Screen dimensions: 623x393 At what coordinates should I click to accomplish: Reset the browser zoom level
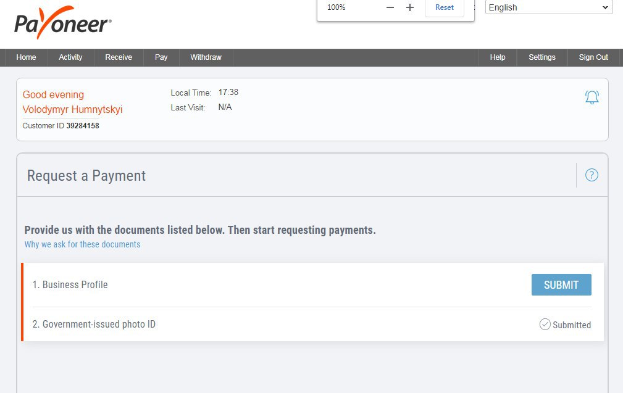coord(444,7)
